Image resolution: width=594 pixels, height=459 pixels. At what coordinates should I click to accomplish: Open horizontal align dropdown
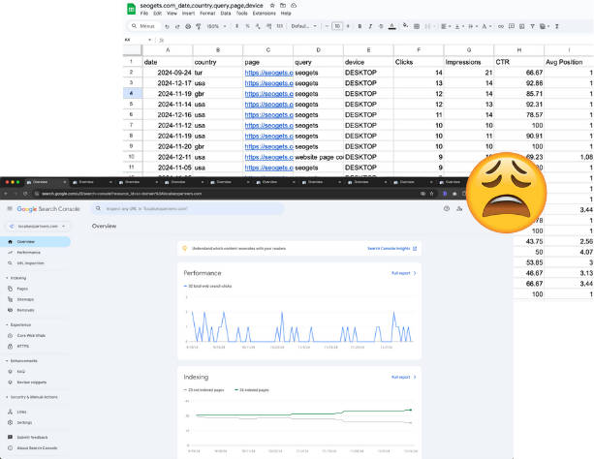tap(446, 26)
